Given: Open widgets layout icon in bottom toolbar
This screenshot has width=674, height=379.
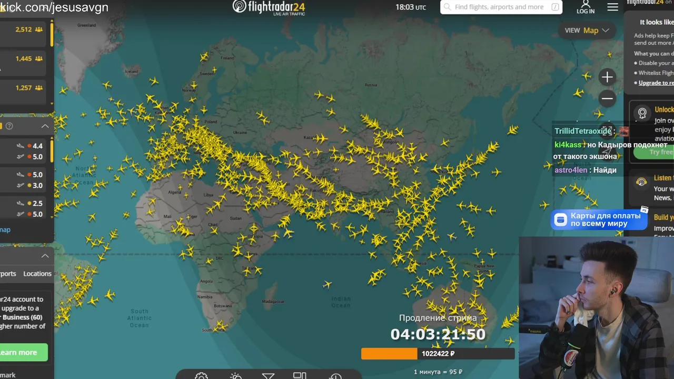Looking at the screenshot, I should (x=300, y=375).
